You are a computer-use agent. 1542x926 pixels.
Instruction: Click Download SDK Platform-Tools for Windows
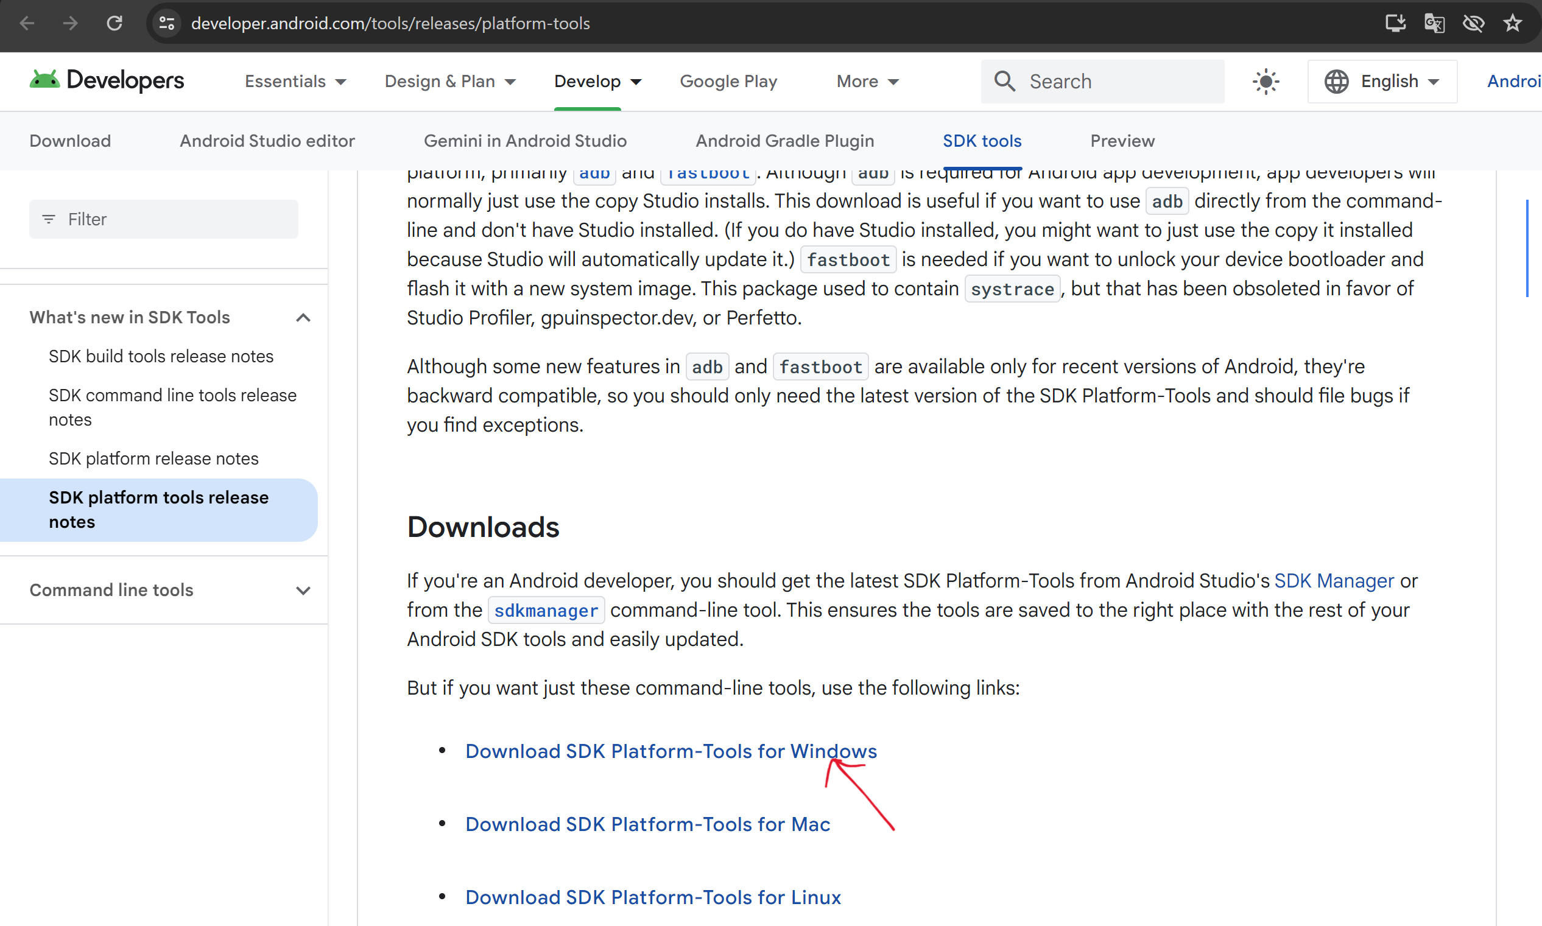pyautogui.click(x=671, y=751)
